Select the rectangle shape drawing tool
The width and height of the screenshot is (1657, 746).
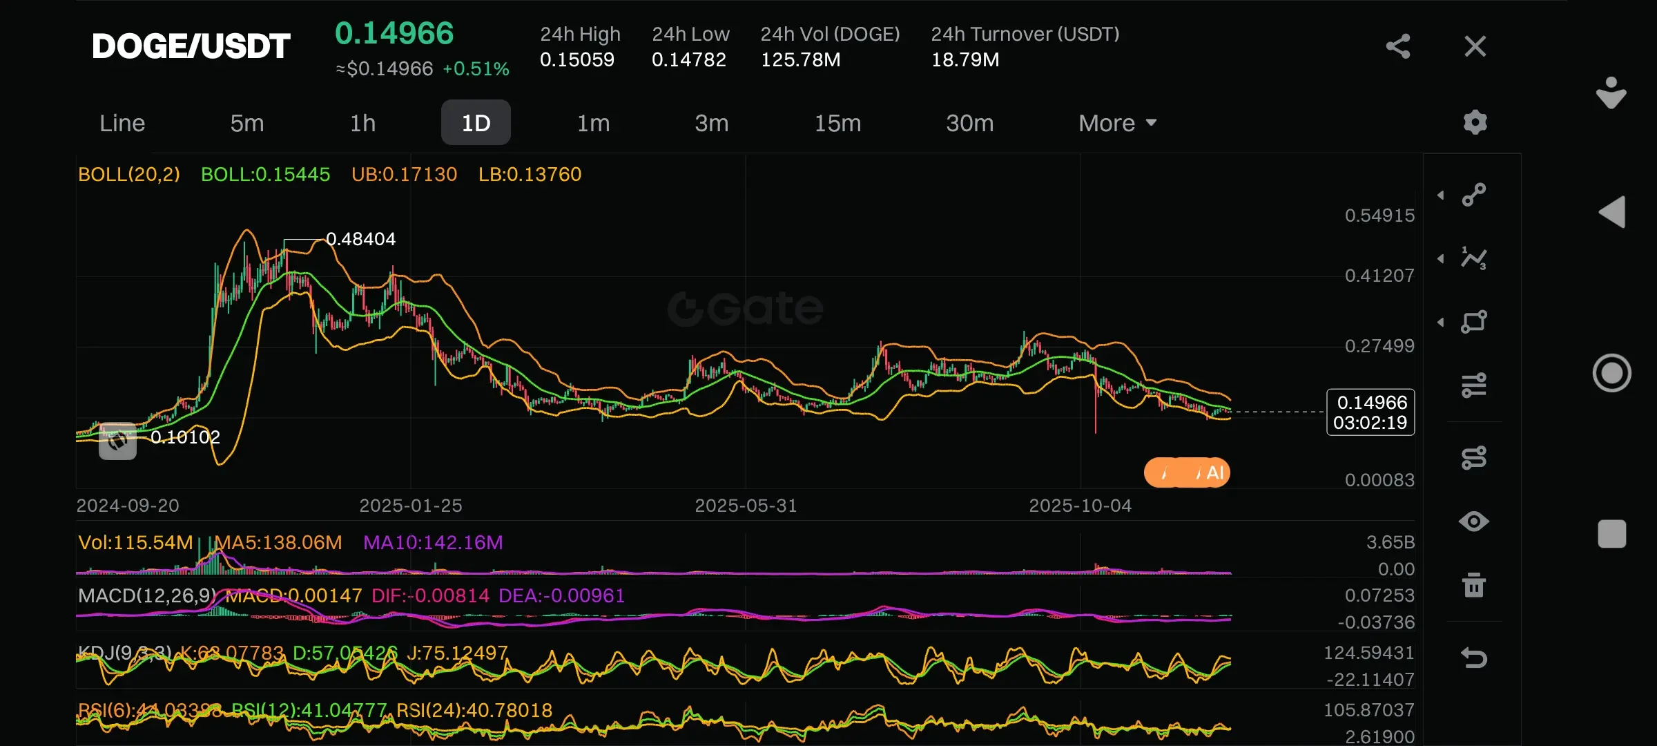(1473, 322)
